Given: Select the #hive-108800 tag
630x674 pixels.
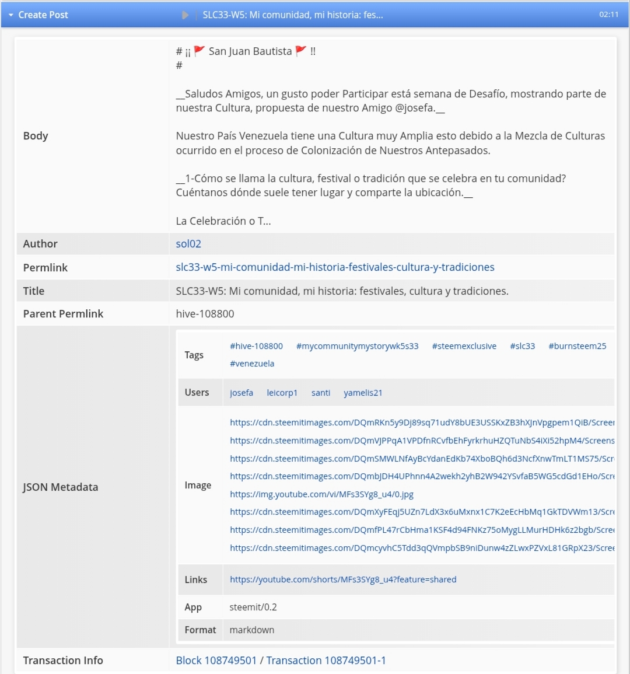Looking at the screenshot, I should pos(256,346).
